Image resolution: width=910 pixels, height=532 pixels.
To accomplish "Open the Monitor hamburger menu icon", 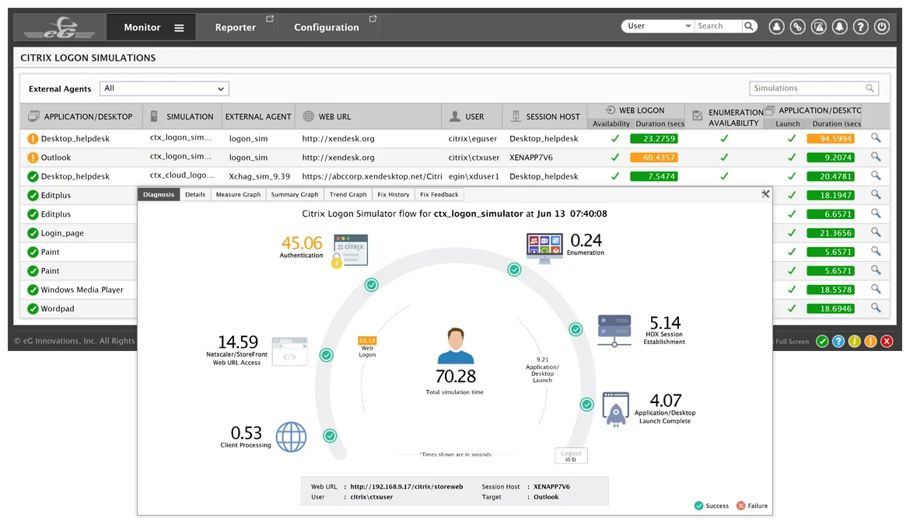I will (x=179, y=28).
